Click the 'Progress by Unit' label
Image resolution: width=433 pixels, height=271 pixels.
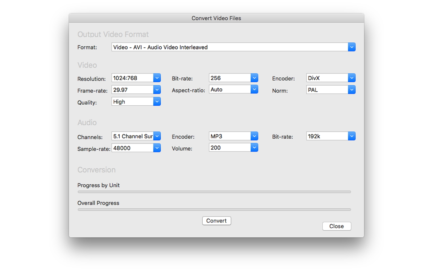[98, 185]
